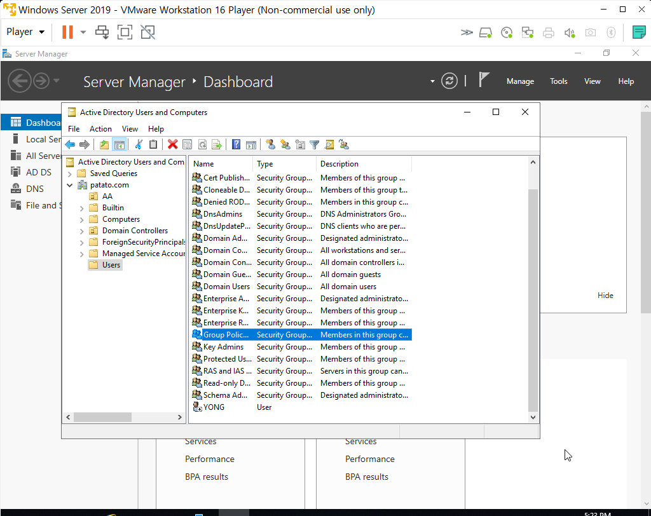Click the Hide link in Server Manager

coord(605,295)
